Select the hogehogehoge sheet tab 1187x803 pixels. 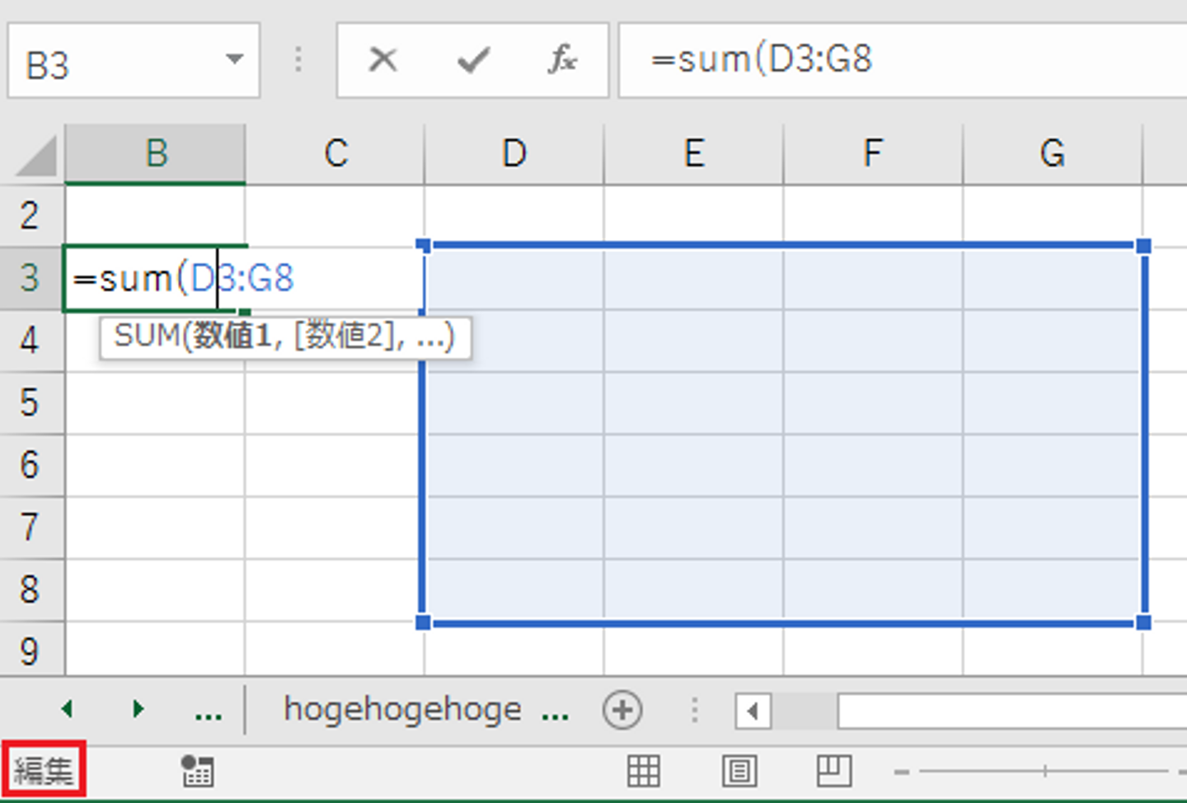point(402,710)
